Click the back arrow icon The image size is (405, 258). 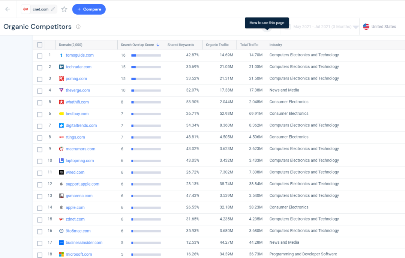click(x=7, y=9)
